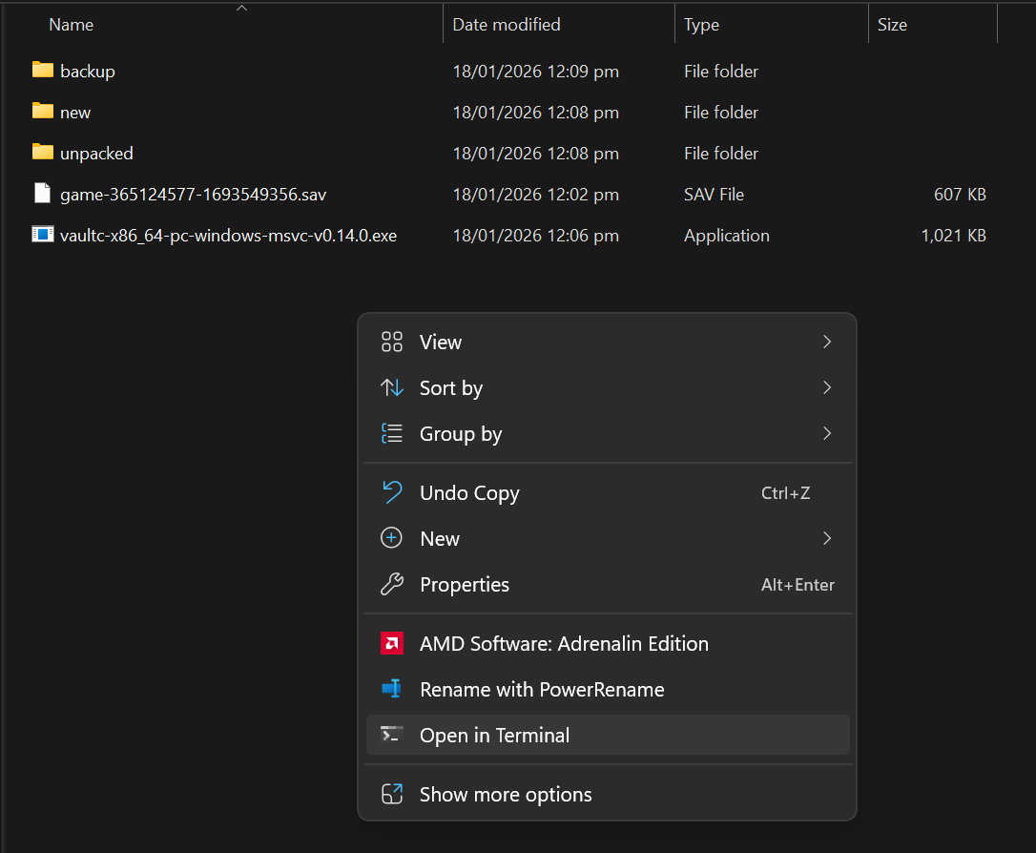Viewport: 1036px width, 853px height.
Task: Choose Undo Copy from context menu
Action: pos(469,493)
